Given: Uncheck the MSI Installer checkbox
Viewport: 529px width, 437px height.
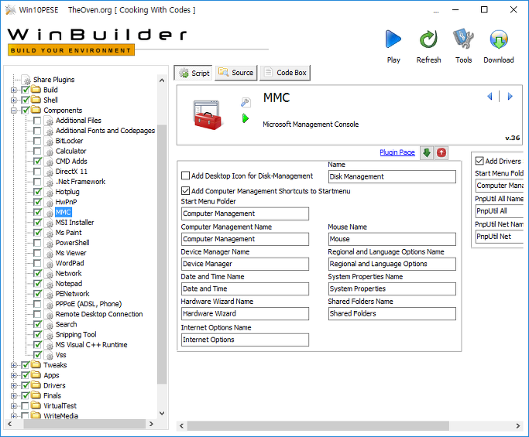Looking at the screenshot, I should [37, 223].
